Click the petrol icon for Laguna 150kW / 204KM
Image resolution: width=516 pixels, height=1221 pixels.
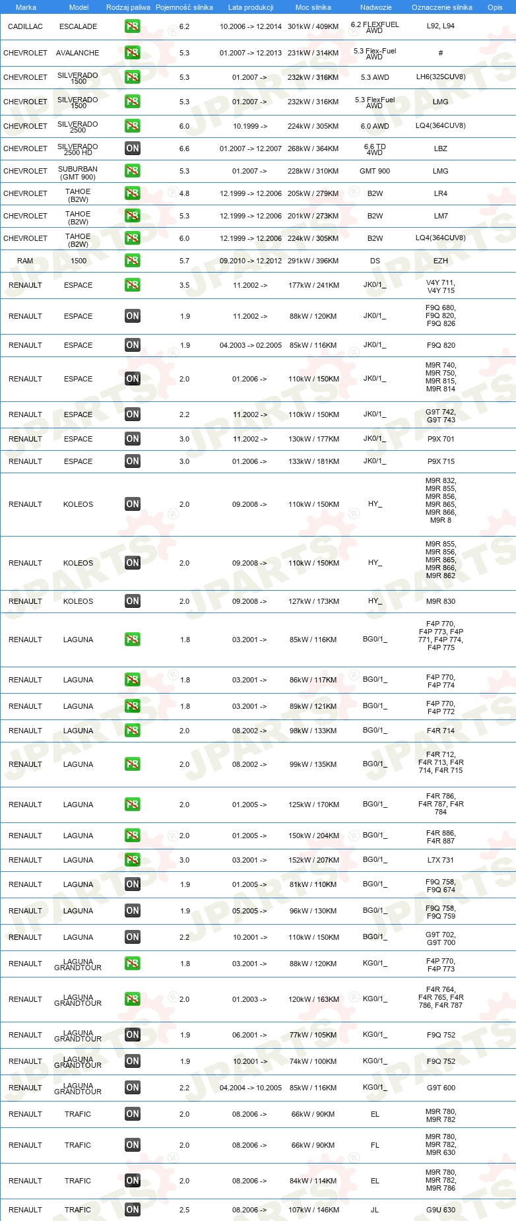click(x=132, y=836)
